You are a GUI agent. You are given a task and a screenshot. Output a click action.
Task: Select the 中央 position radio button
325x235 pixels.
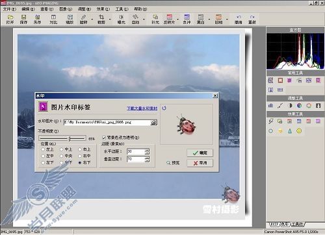61,156
